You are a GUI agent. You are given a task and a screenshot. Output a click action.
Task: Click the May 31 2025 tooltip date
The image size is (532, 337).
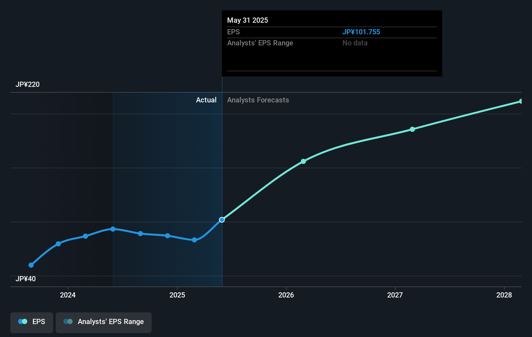[248, 20]
